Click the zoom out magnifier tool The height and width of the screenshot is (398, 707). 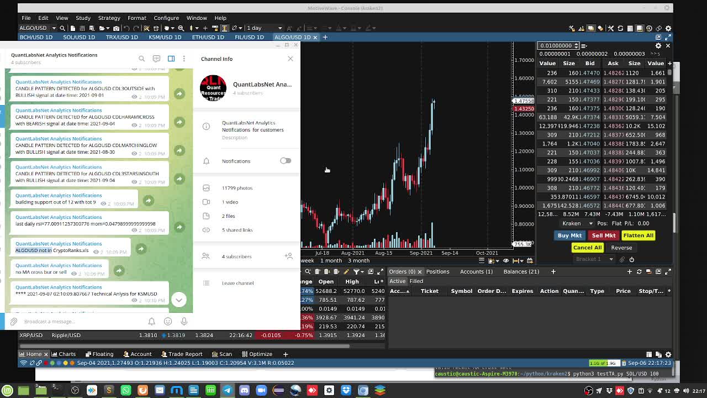[181, 28]
